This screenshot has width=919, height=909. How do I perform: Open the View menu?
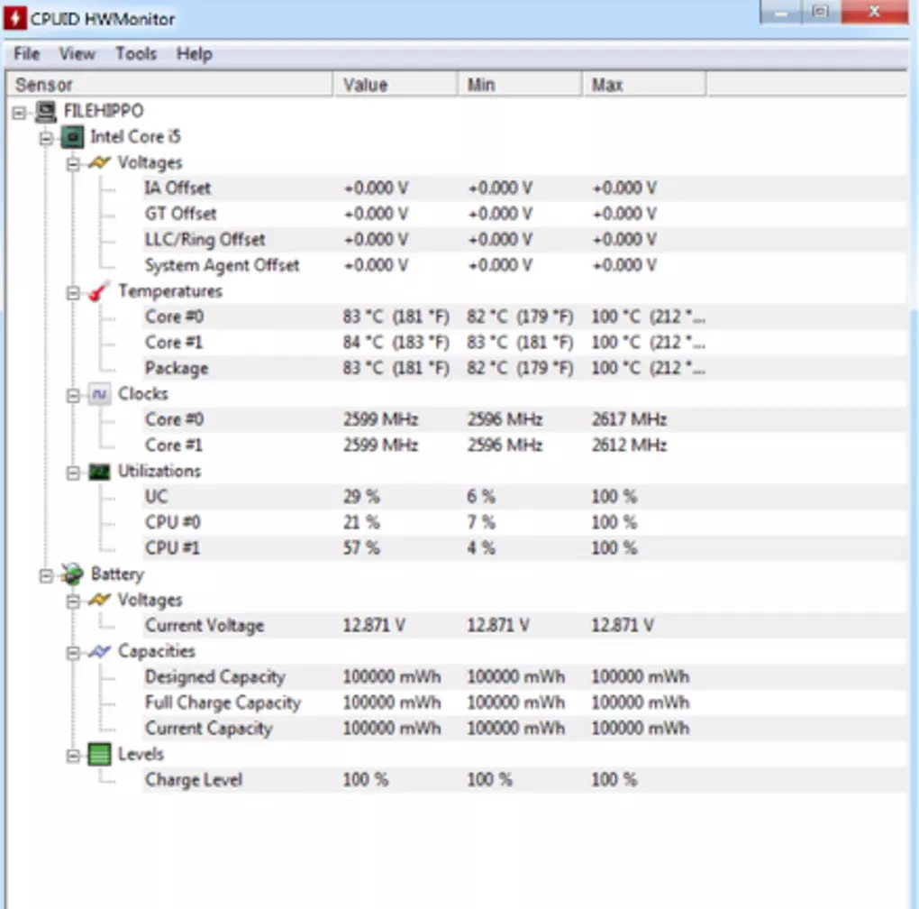[77, 54]
